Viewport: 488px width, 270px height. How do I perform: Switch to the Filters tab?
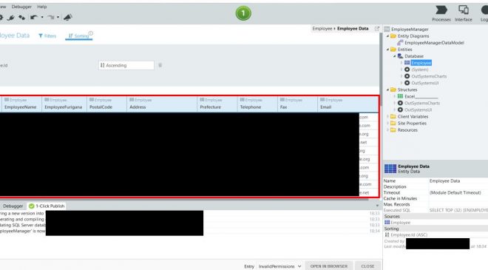click(47, 36)
